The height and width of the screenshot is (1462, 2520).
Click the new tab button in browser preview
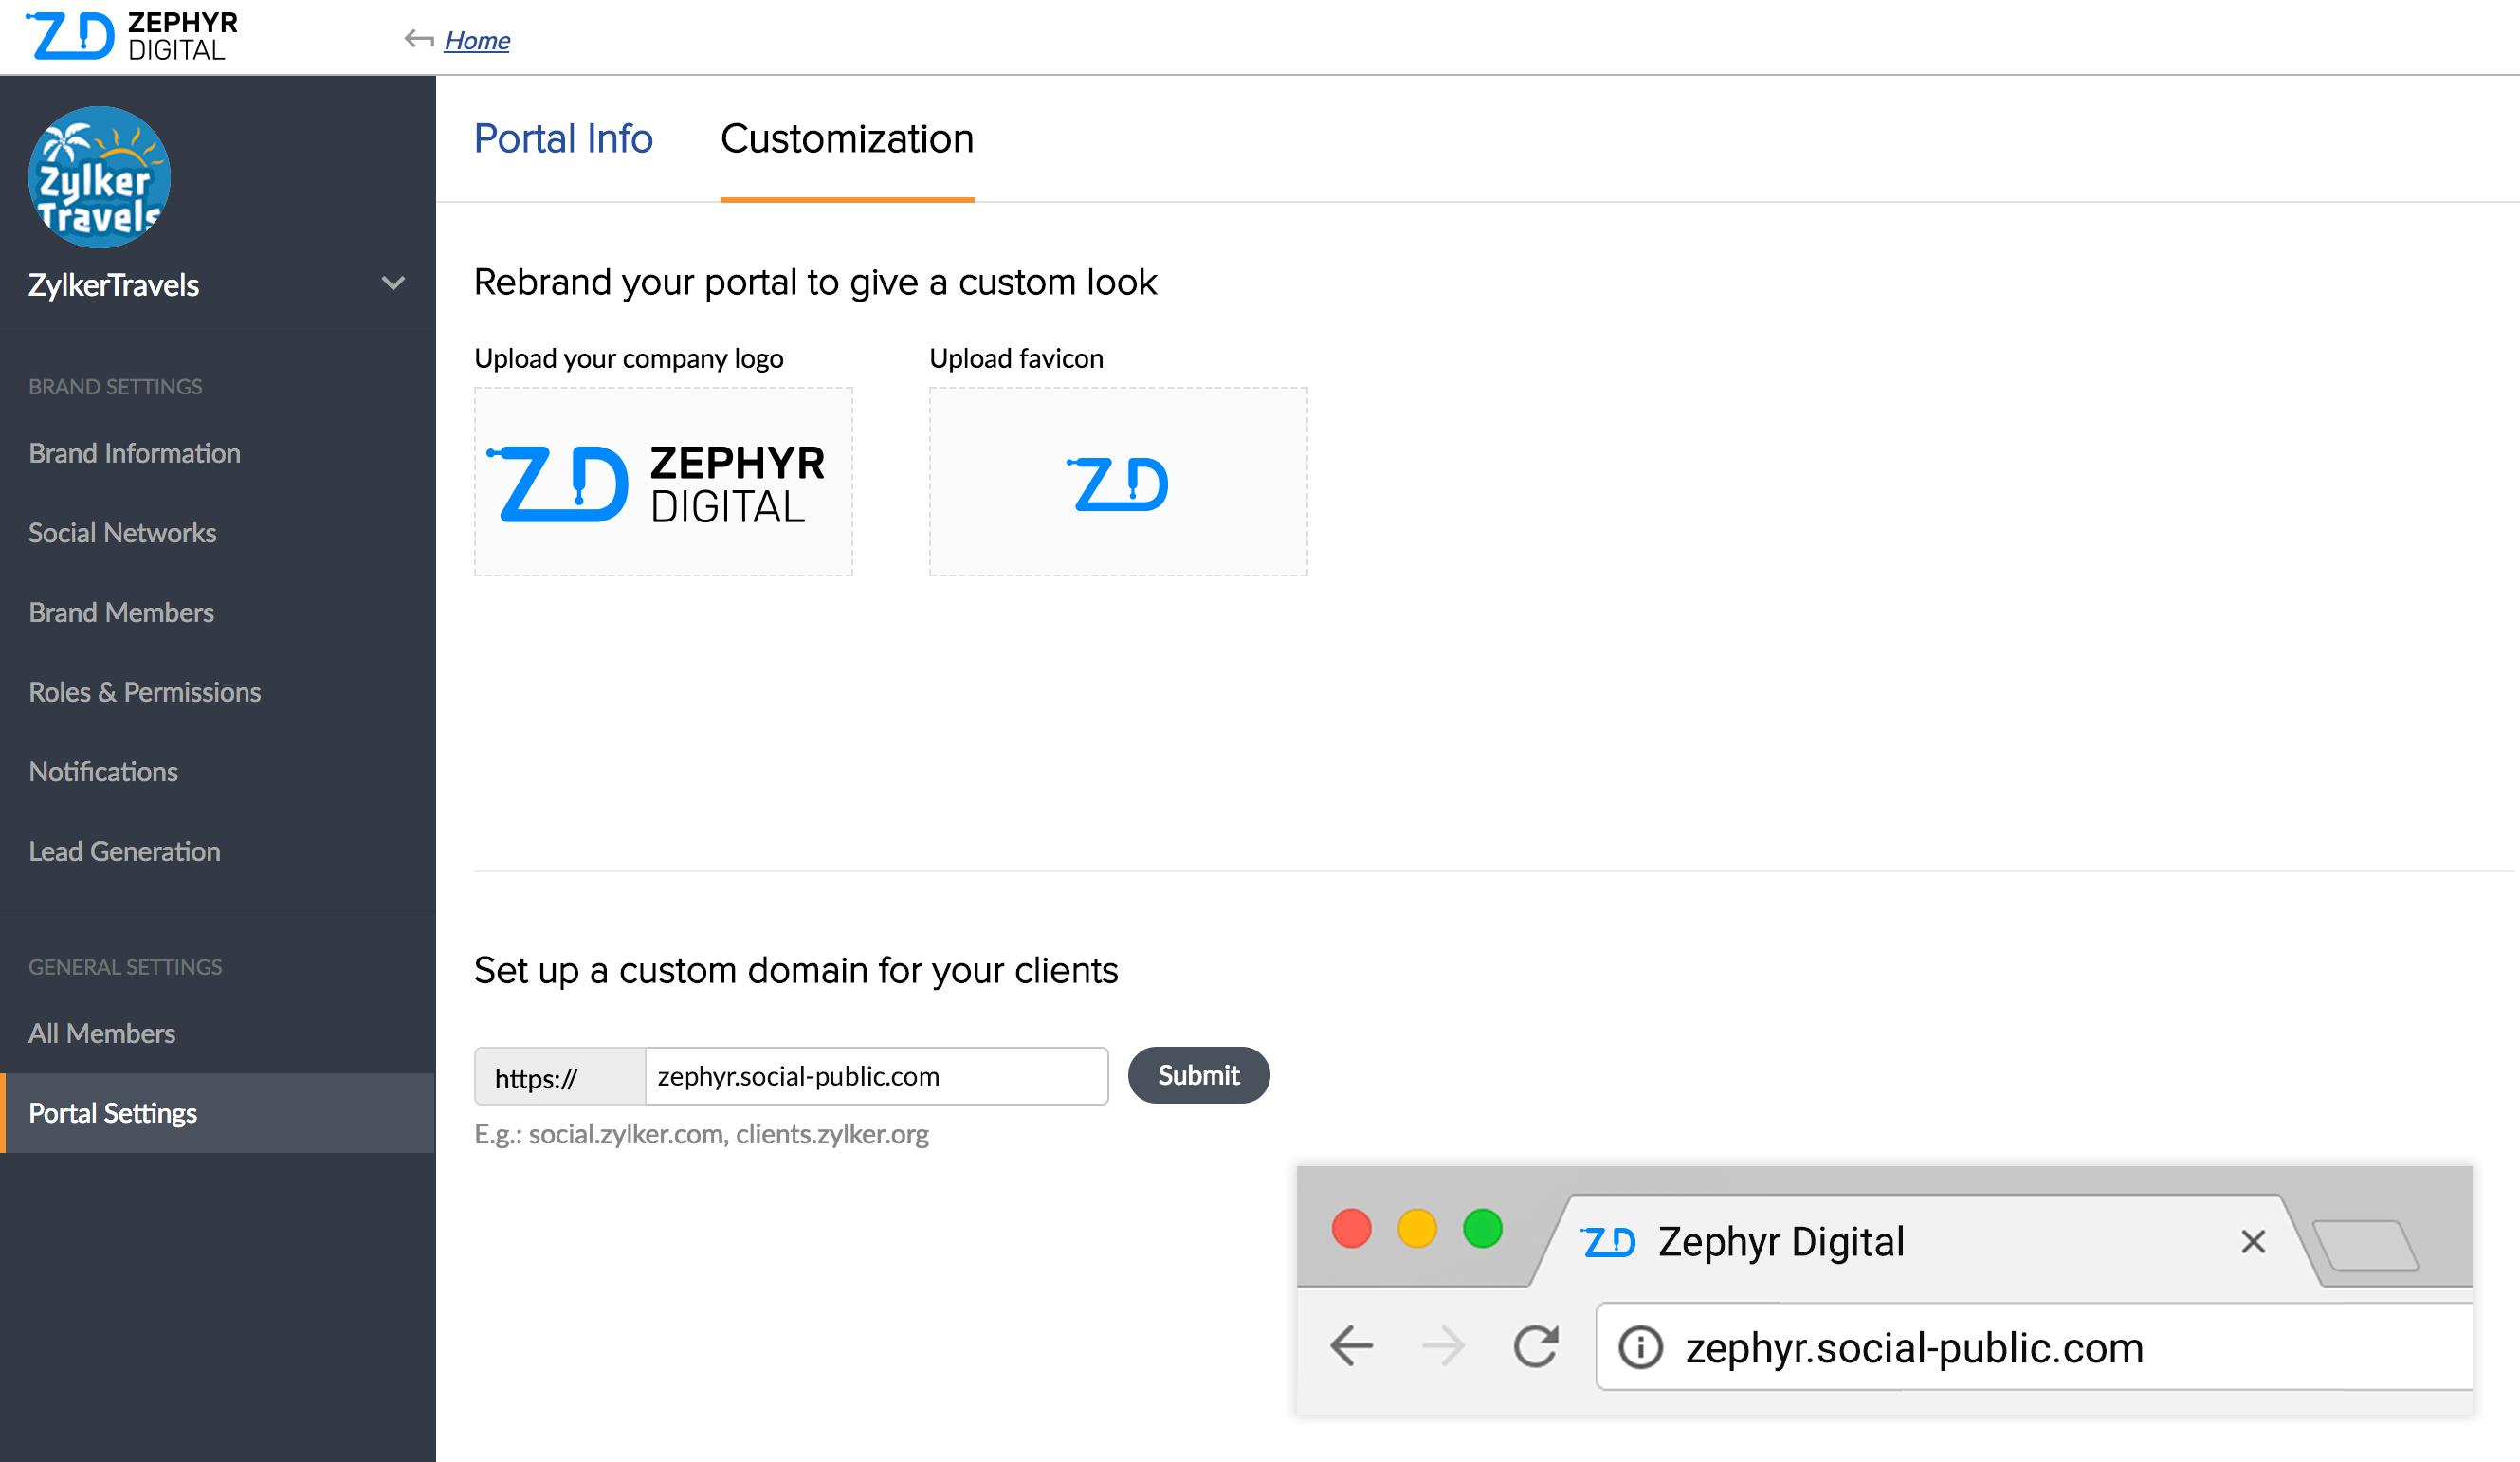tap(2366, 1246)
